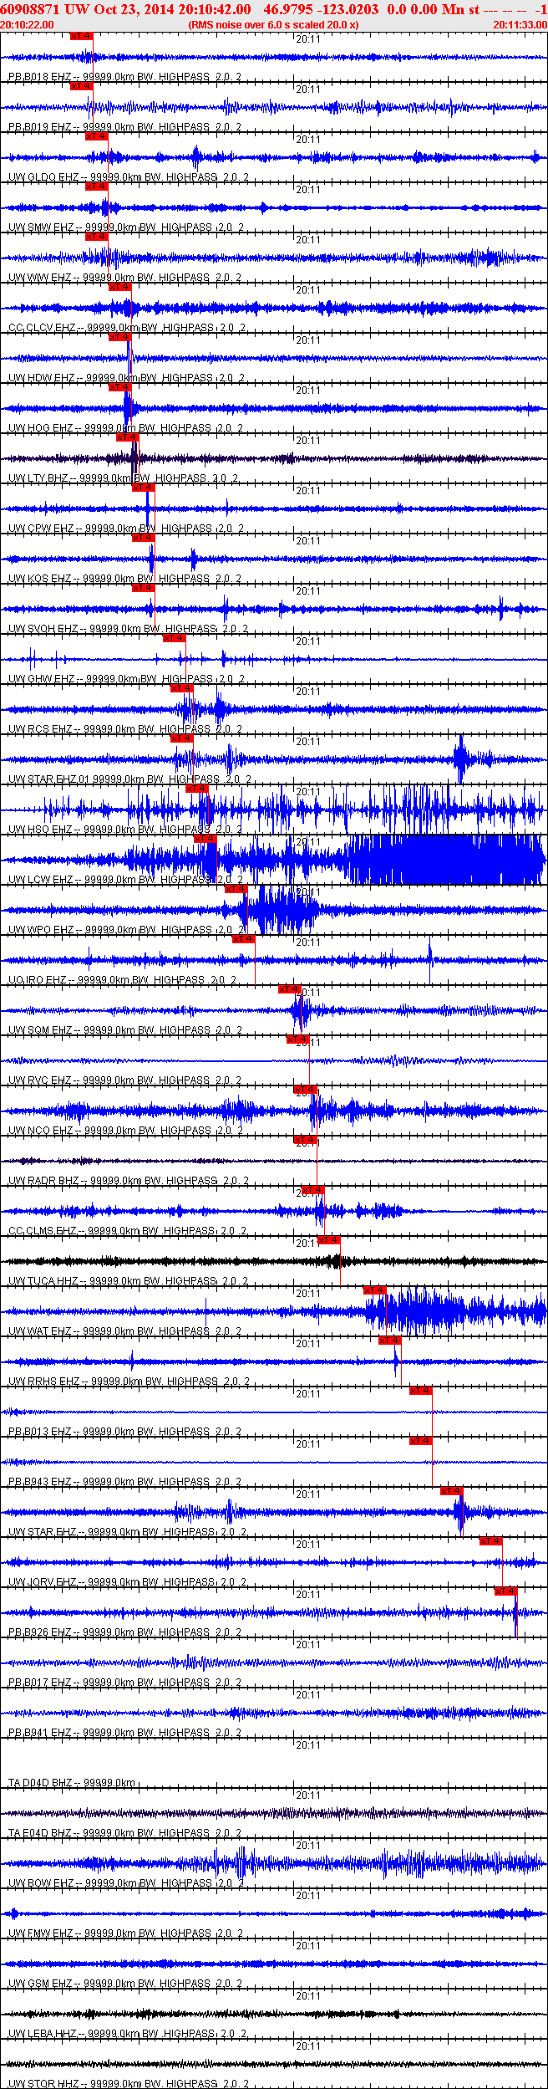Click the red pick marker on UW WIW trace

point(97,237)
